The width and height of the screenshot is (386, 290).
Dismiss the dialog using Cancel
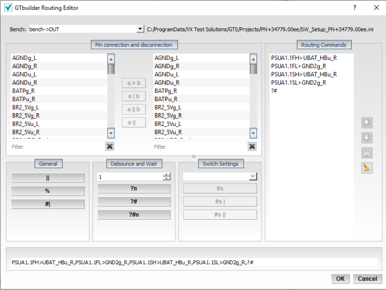[367, 279]
